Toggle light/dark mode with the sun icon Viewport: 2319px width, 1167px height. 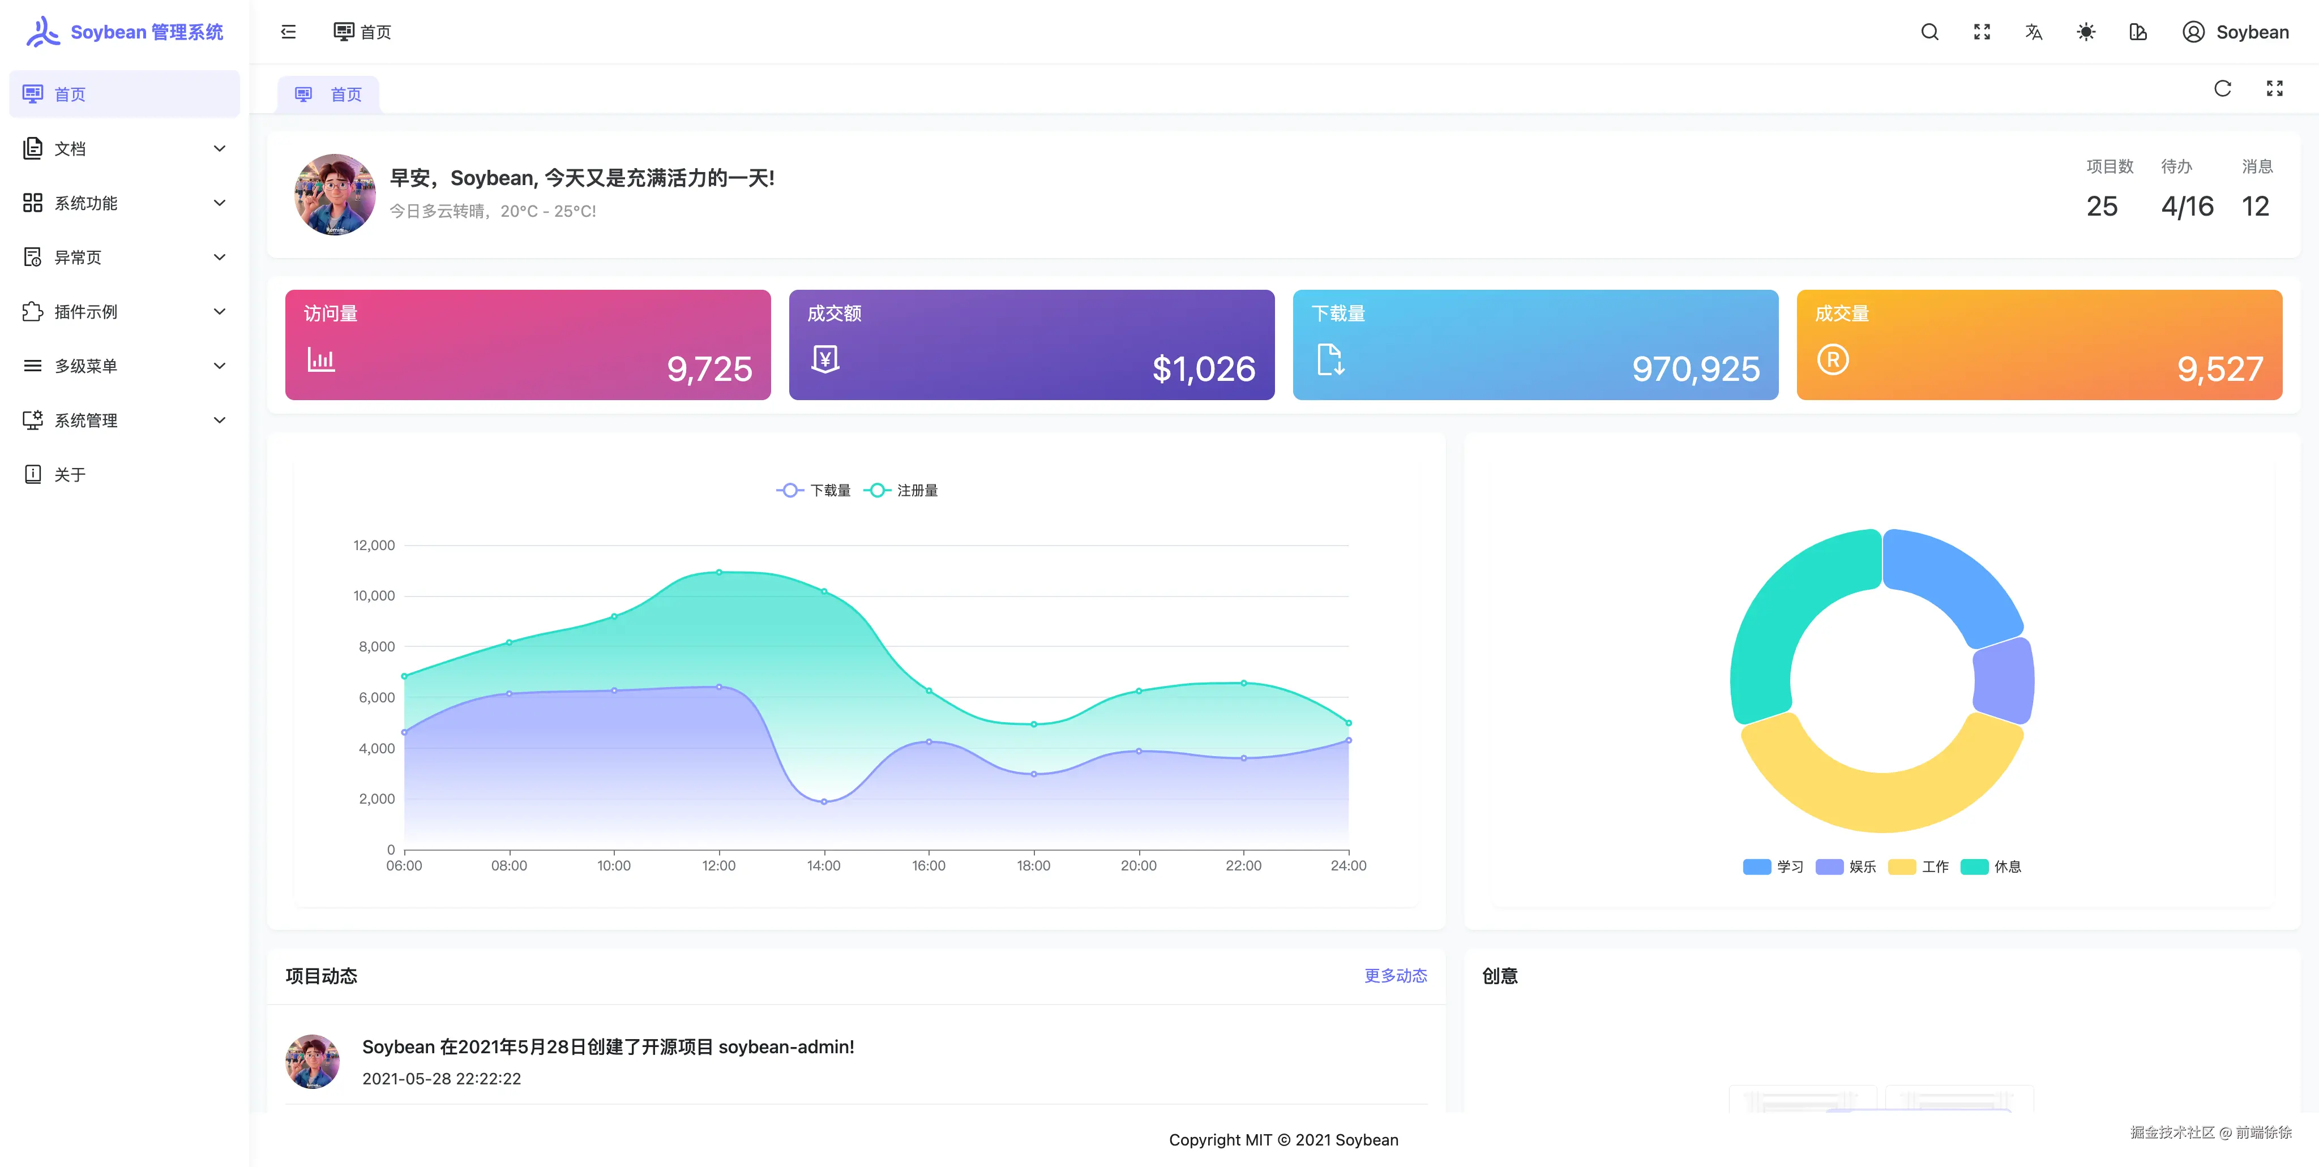pos(2086,32)
